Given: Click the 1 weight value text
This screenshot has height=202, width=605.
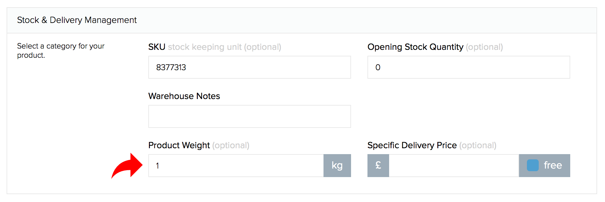Looking at the screenshot, I should click(157, 166).
